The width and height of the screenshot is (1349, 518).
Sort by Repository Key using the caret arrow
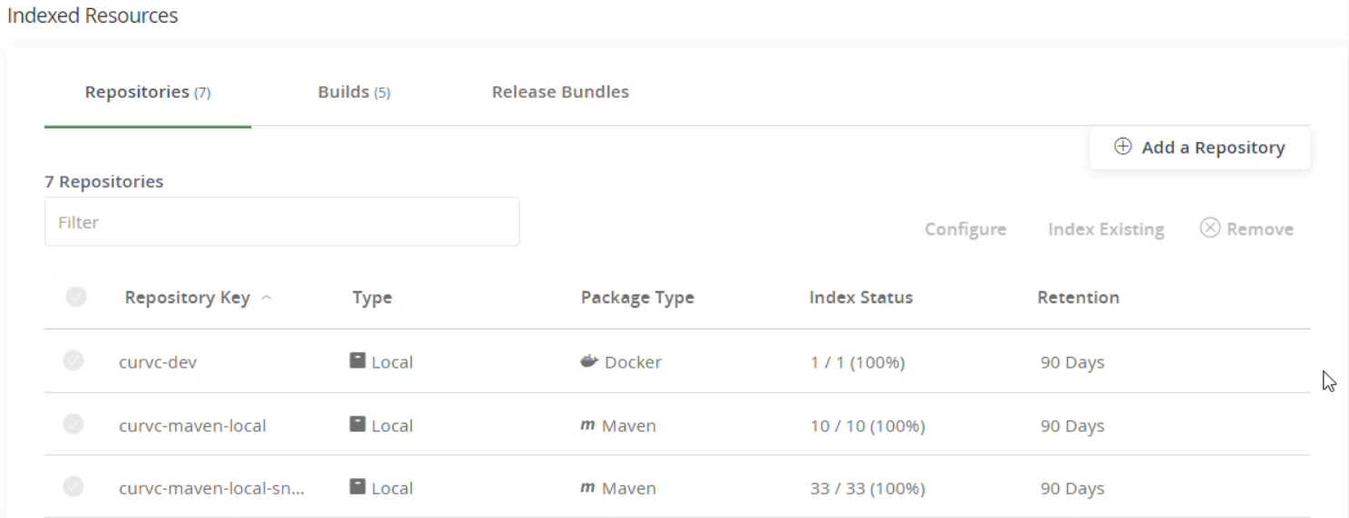coord(267,297)
